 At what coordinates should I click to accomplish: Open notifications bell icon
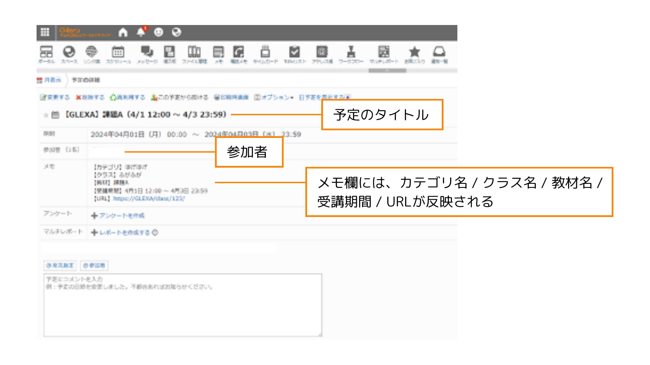[141, 32]
